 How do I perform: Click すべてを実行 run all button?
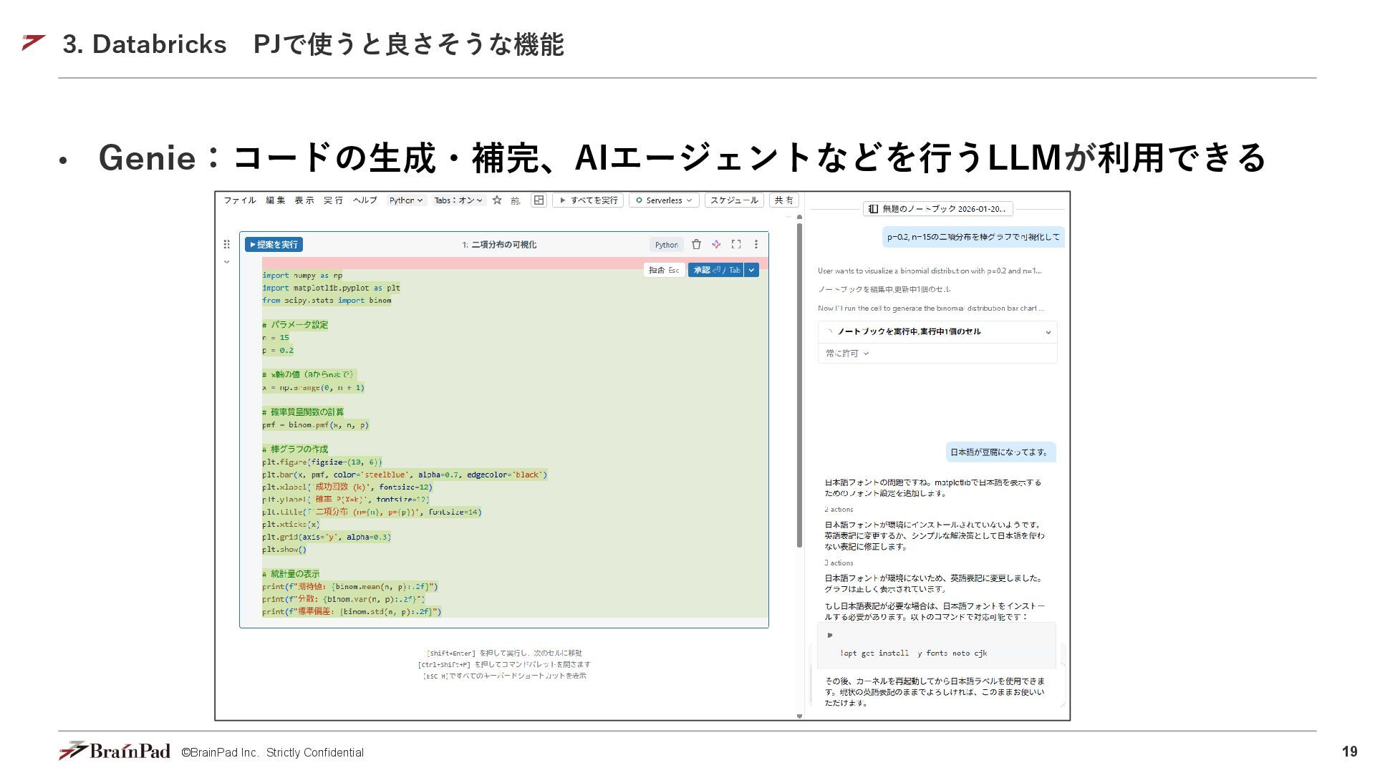588,200
